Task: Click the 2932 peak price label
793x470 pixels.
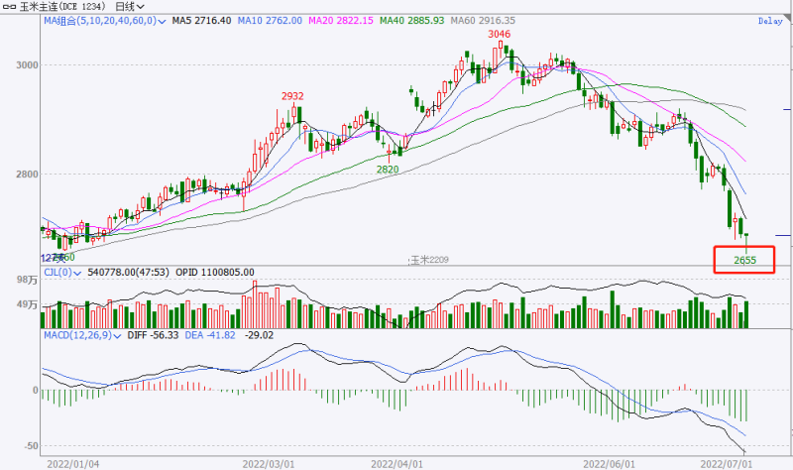Action: (x=292, y=96)
